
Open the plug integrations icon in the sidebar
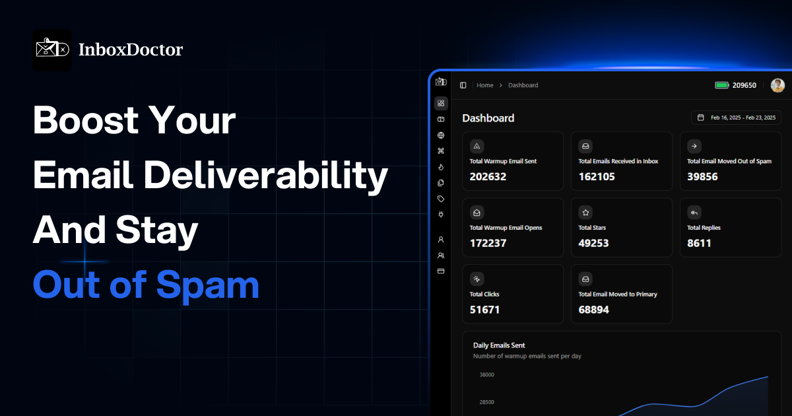[x=441, y=215]
